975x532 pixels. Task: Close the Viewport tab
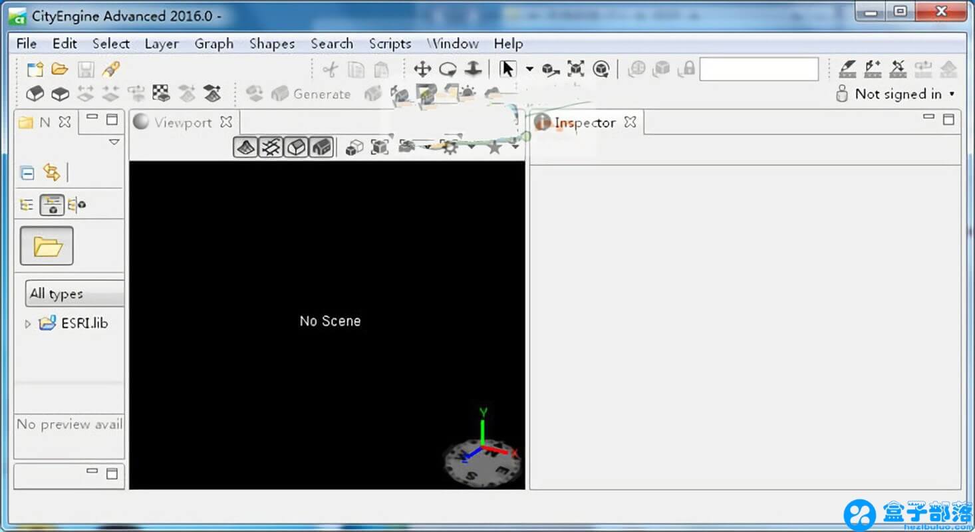coord(226,122)
